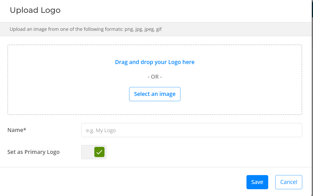
Task: Click the 'Drag and drop your Logo here' link
Action: pos(155,62)
